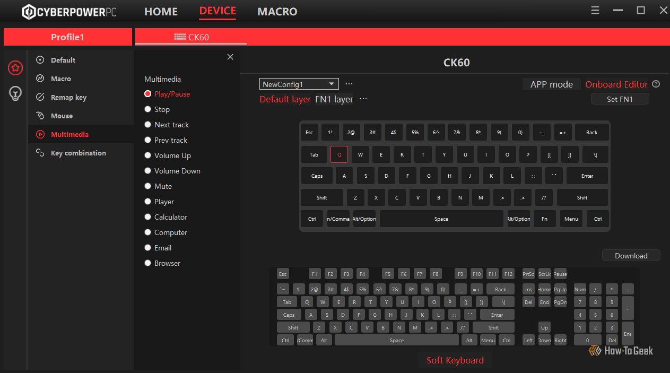The height and width of the screenshot is (373, 670).
Task: Switch to APP mode
Action: click(x=552, y=84)
